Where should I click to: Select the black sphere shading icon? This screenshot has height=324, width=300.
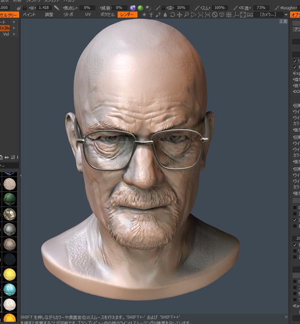148,8
